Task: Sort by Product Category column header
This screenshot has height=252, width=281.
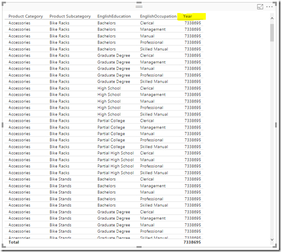Action: tap(25, 16)
